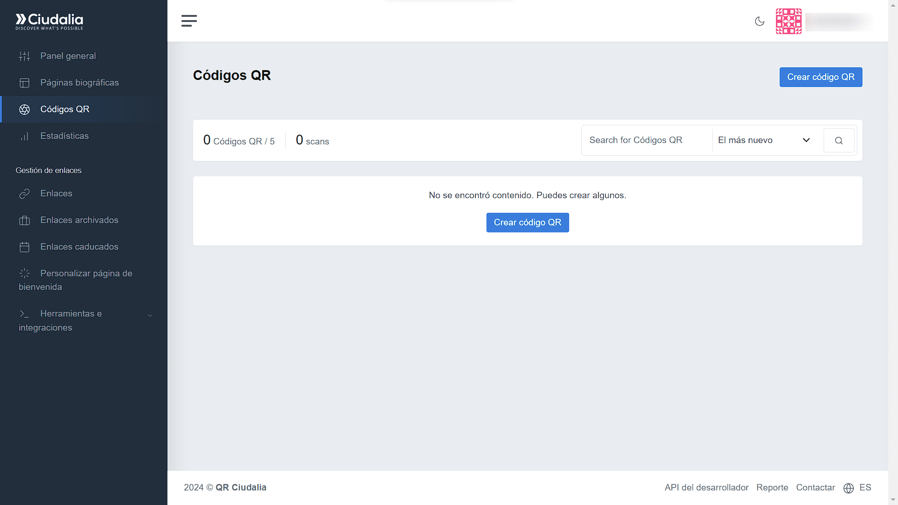Image resolution: width=898 pixels, height=505 pixels.
Task: Click the Contactar footer link
Action: pyautogui.click(x=816, y=487)
